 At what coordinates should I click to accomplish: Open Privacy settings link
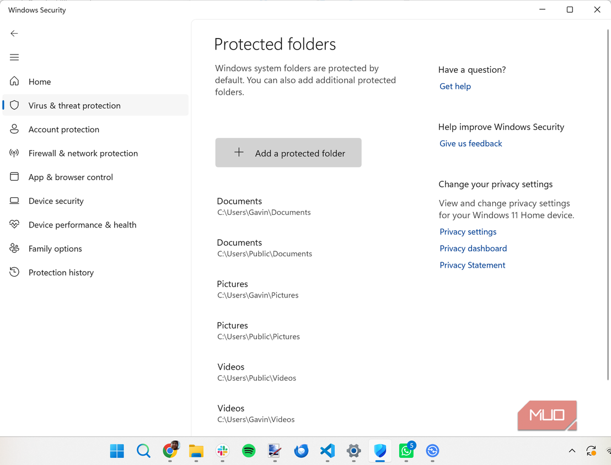click(x=468, y=232)
